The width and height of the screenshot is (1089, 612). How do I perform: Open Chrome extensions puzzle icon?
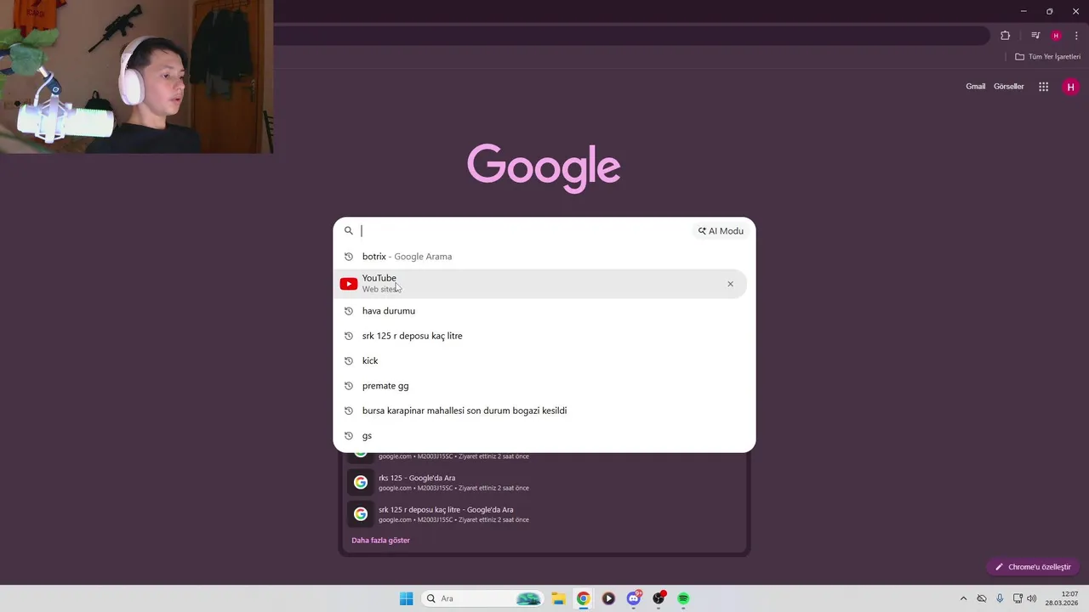pos(1005,36)
